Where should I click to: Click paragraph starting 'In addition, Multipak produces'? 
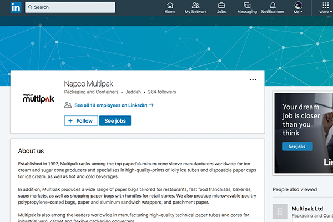(x=137, y=196)
